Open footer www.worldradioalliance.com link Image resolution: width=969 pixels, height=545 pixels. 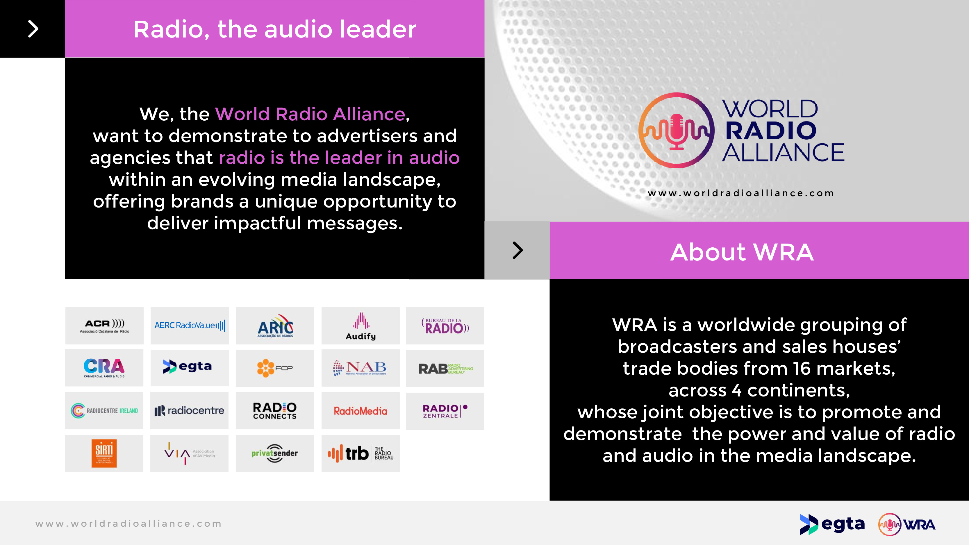pos(129,523)
